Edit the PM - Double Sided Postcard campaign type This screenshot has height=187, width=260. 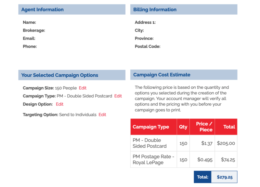click(117, 96)
